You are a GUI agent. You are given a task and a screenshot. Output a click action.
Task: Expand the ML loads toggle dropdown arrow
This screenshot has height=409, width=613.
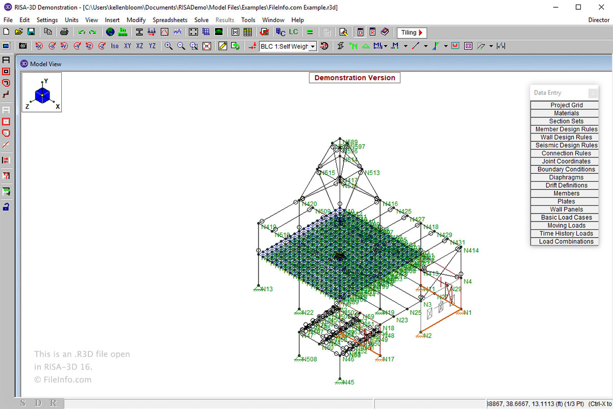[x=386, y=46]
